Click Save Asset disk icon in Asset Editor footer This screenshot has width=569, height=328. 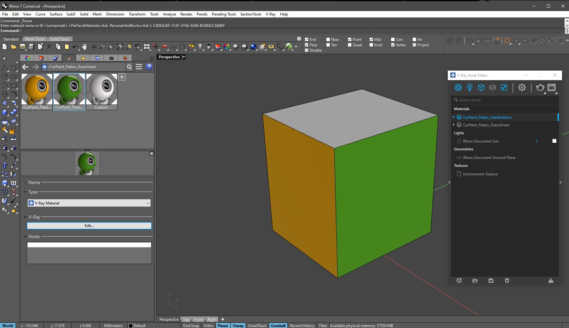click(x=491, y=281)
